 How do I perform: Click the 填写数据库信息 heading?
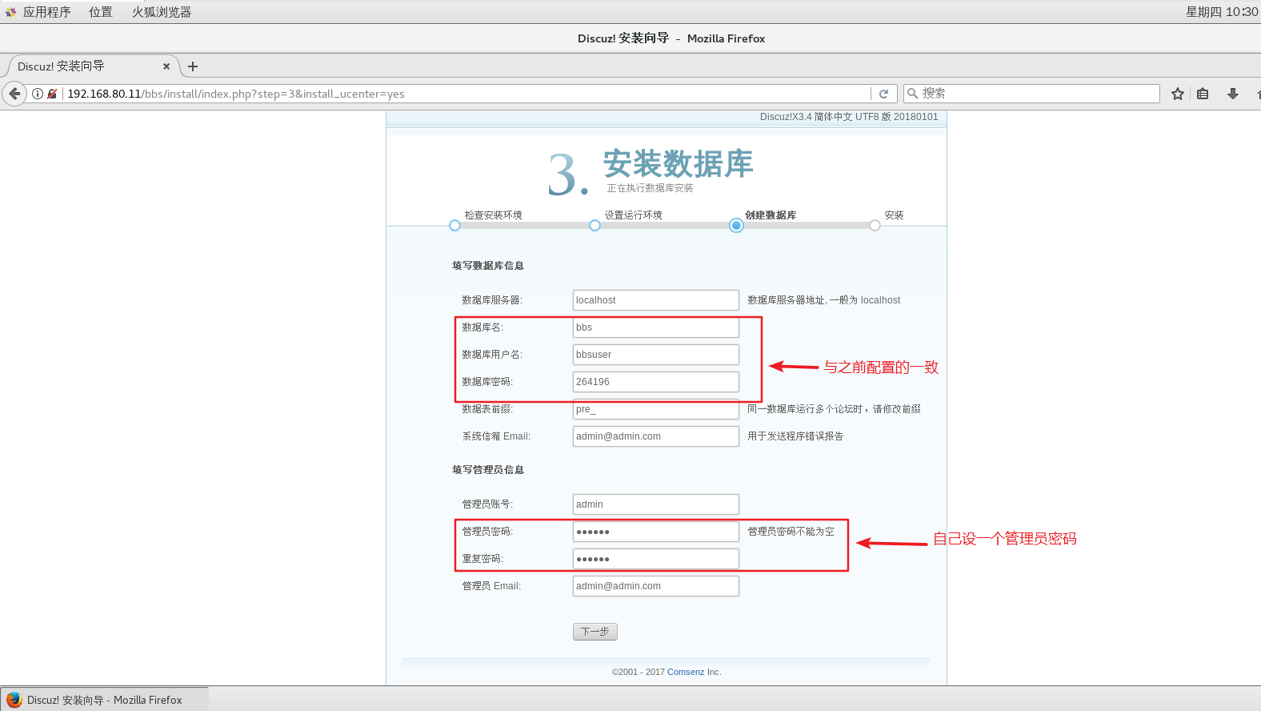pyautogui.click(x=488, y=266)
